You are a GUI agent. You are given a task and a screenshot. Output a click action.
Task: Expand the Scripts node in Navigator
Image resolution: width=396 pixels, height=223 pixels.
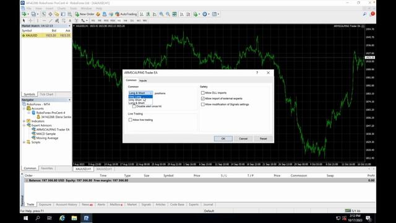point(24,142)
